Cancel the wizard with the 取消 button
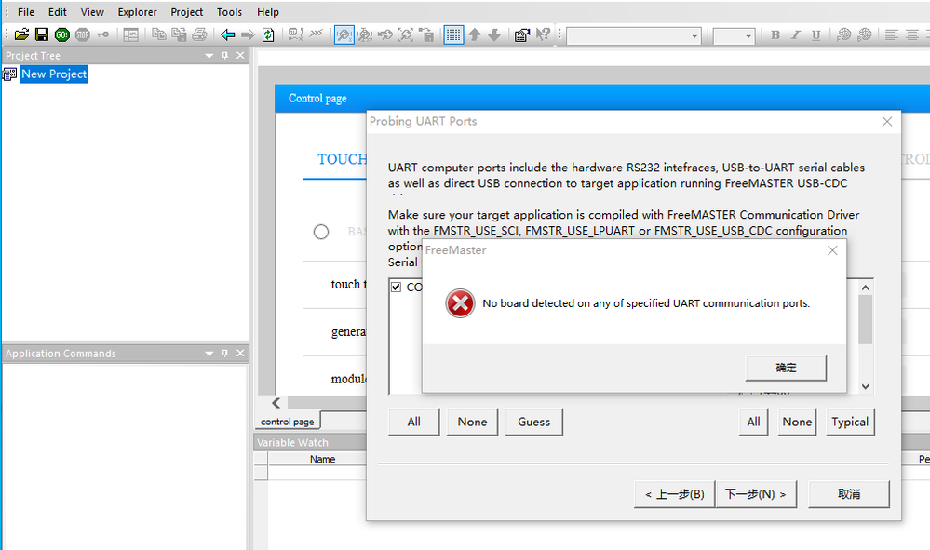930x550 pixels. tap(849, 494)
